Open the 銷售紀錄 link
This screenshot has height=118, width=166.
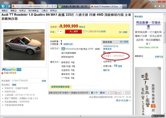68,44
